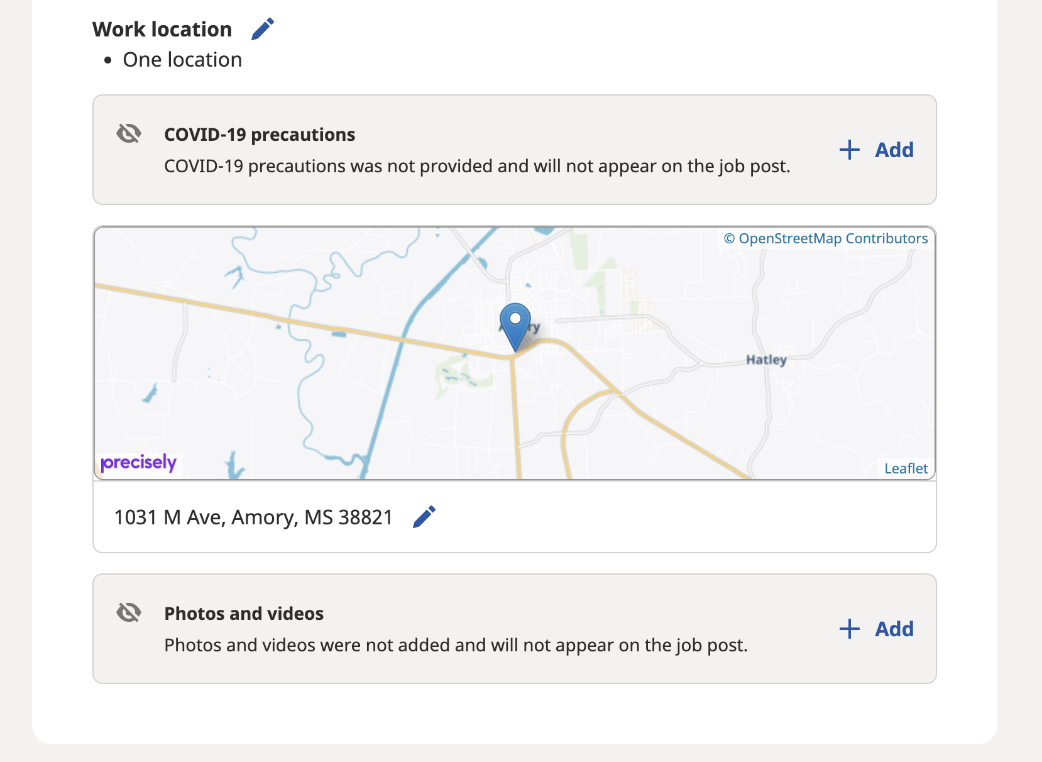Click near Hatley on the map
The width and height of the screenshot is (1042, 762).
765,360
